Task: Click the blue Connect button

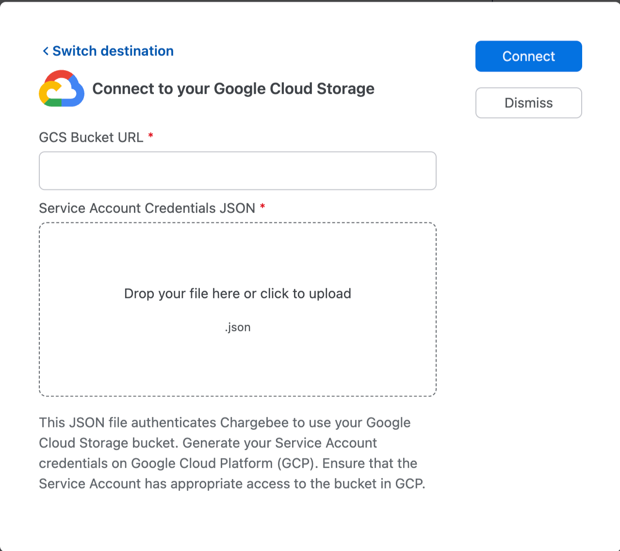Action: pyautogui.click(x=528, y=56)
